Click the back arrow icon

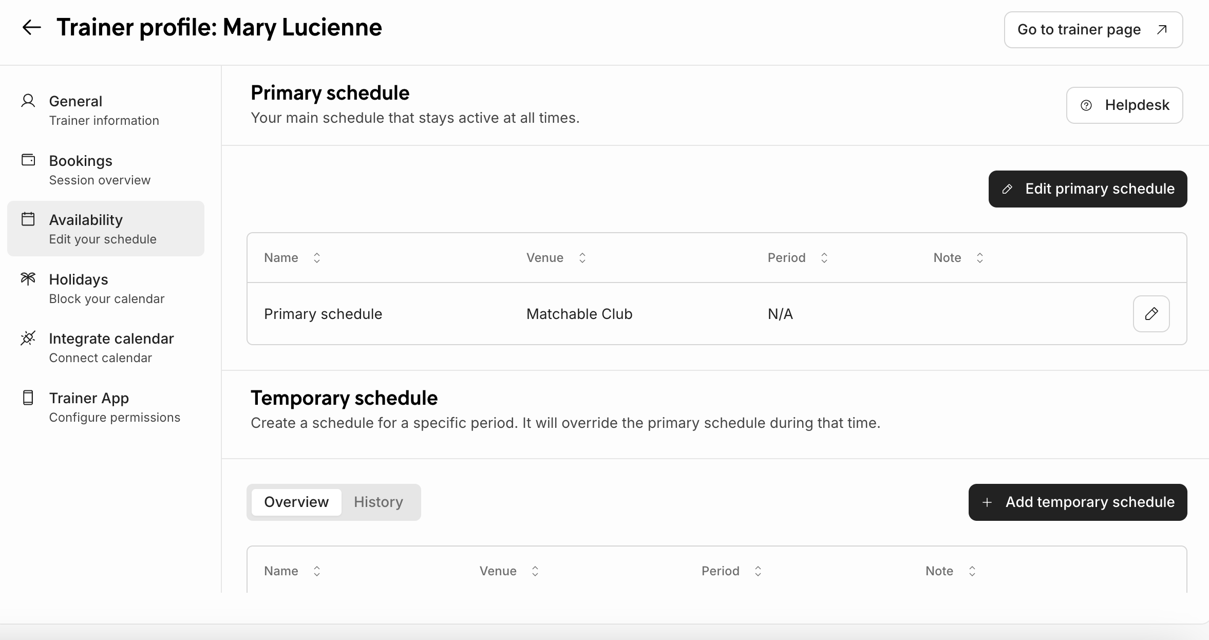[x=31, y=27]
